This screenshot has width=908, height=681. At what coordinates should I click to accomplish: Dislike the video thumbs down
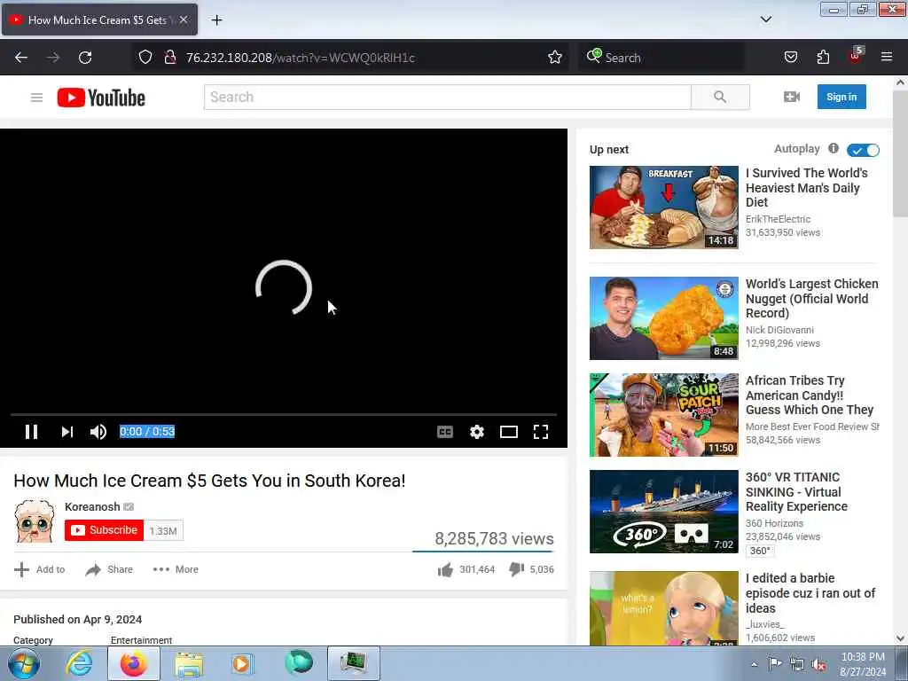pyautogui.click(x=517, y=570)
